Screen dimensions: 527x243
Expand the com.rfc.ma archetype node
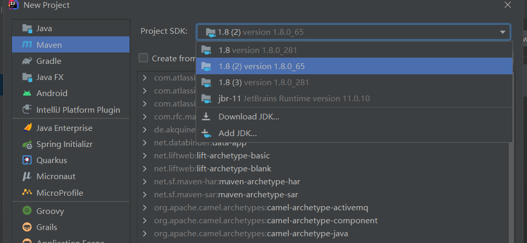[x=145, y=117]
